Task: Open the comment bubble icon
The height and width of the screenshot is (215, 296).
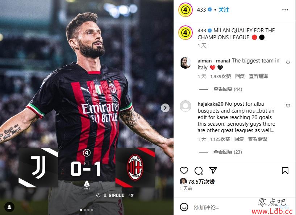Action: click(x=199, y=171)
